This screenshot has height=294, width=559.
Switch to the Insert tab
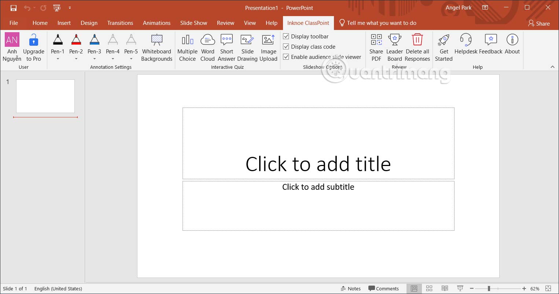(64, 23)
